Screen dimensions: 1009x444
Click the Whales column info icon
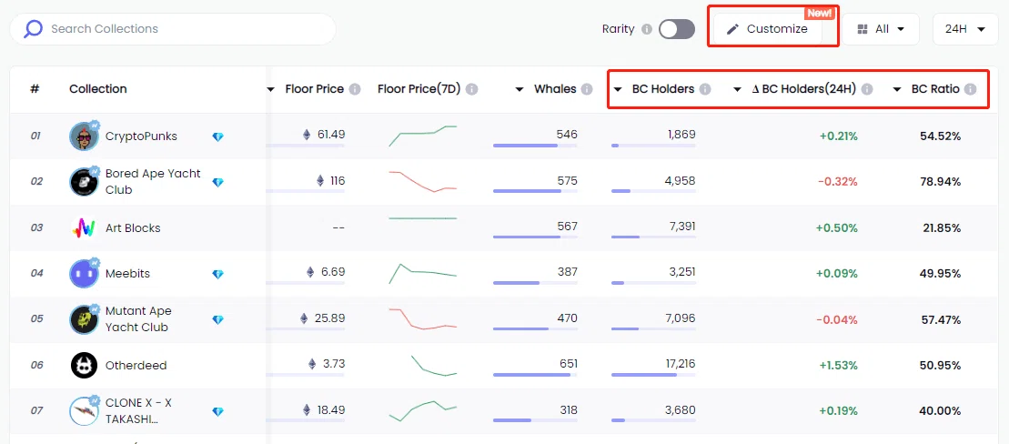[586, 89]
